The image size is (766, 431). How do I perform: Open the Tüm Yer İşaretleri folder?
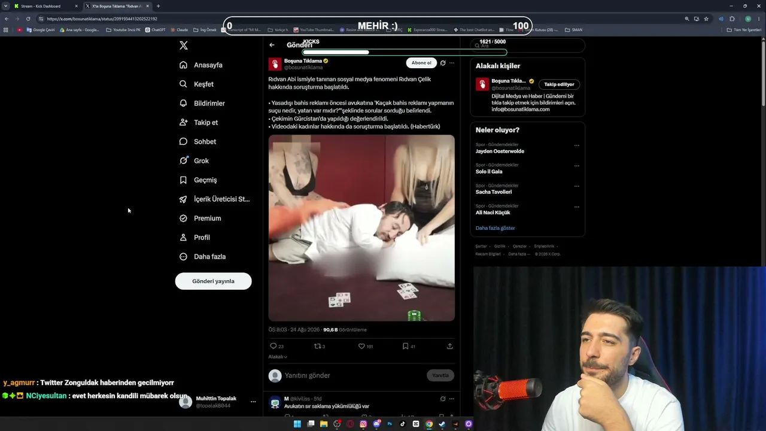[743, 30]
